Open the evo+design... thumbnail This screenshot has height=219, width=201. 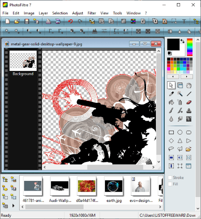point(141,186)
